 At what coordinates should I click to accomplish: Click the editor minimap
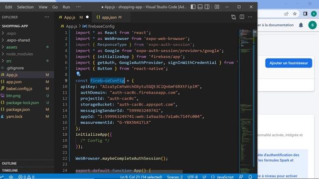click(246, 101)
